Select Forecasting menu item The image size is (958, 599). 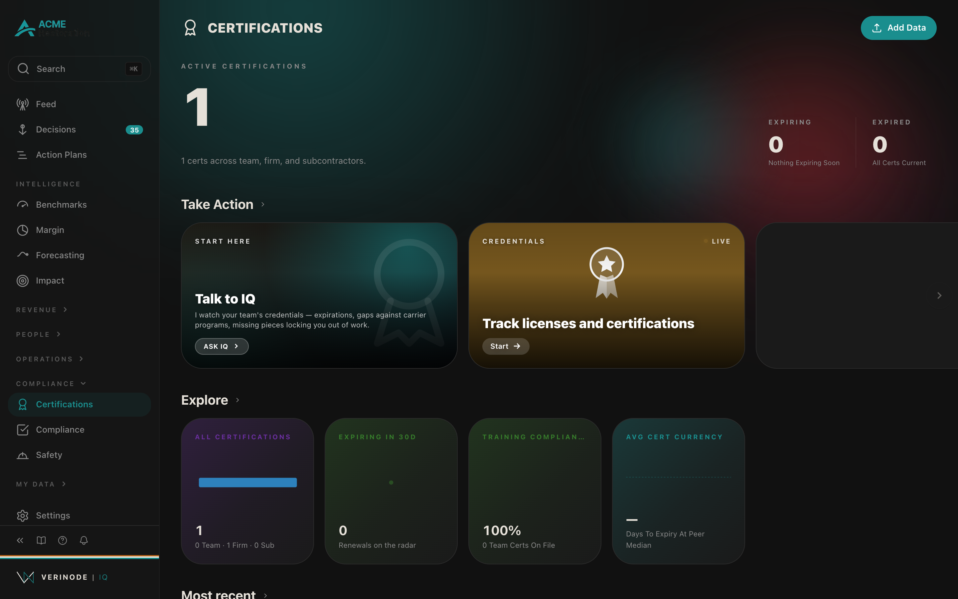point(79,256)
